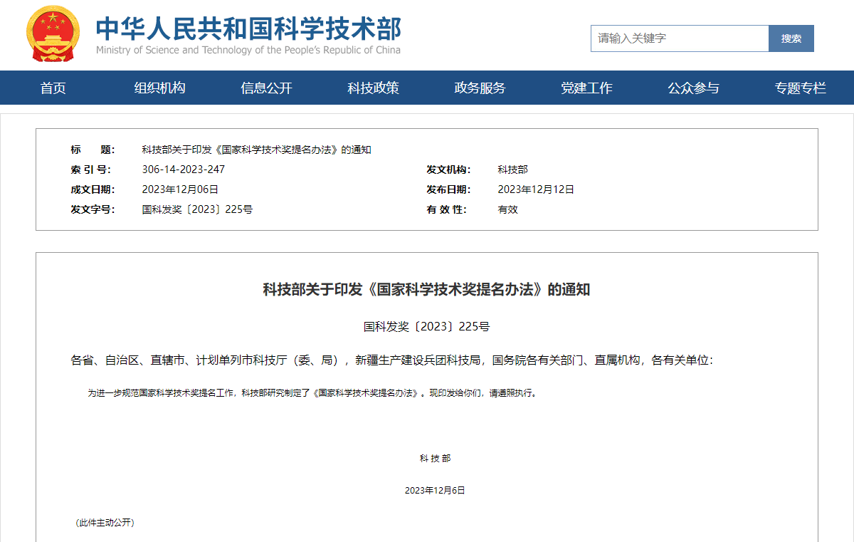Viewport: 854px width, 542px height.
Task: Open the 首页 navigation item
Action: click(x=53, y=88)
